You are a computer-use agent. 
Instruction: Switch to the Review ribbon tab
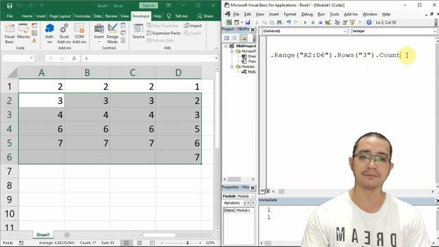pos(111,16)
